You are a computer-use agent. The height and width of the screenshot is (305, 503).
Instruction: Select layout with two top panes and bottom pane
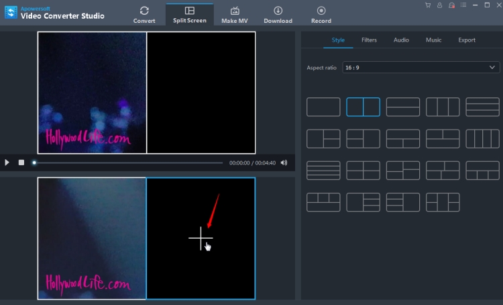[x=443, y=139]
